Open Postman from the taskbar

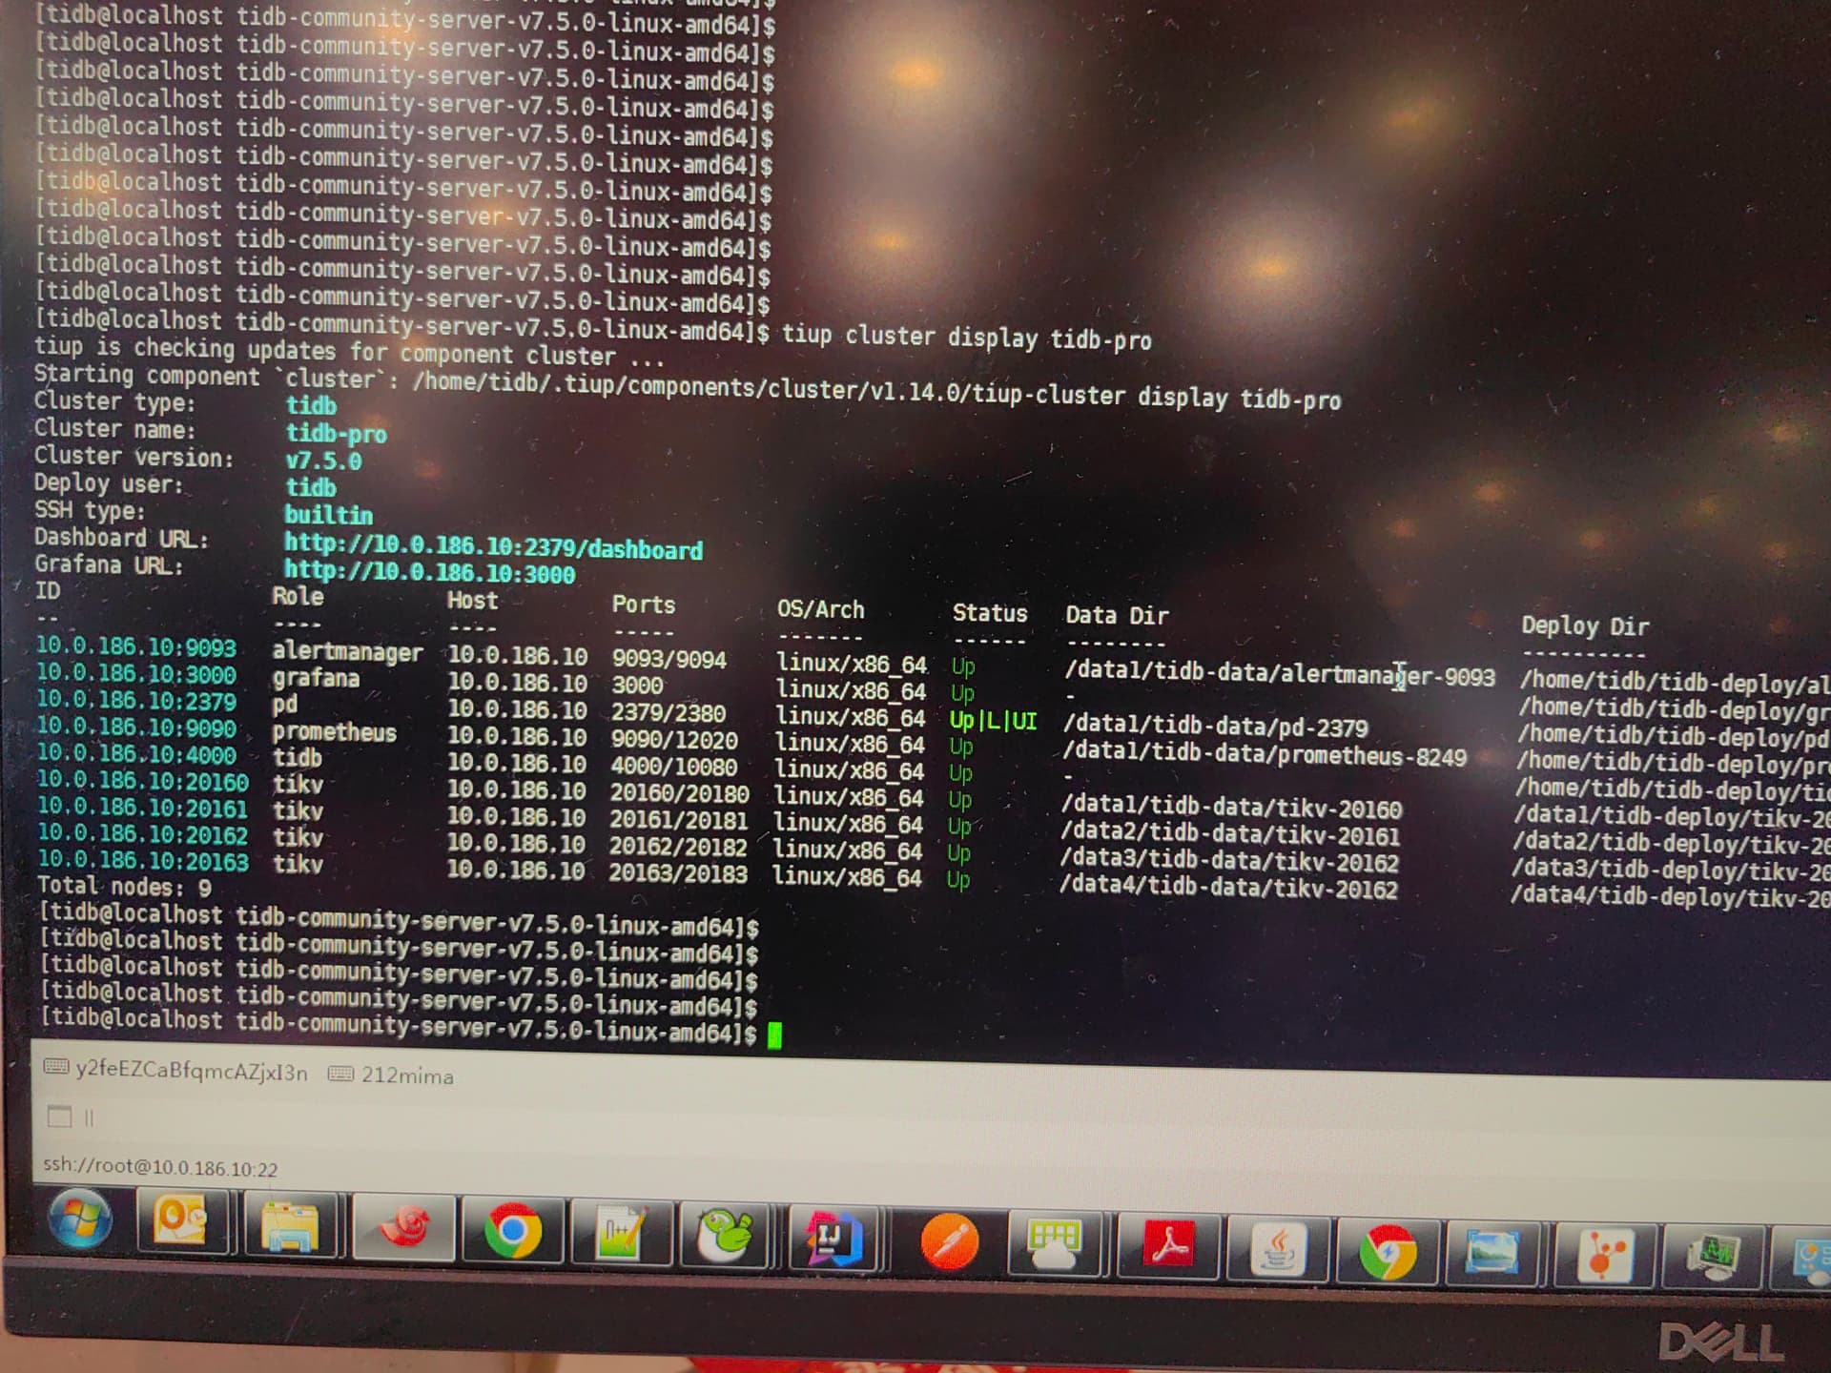(x=949, y=1241)
